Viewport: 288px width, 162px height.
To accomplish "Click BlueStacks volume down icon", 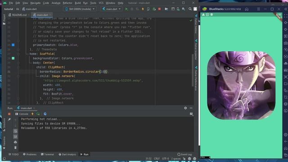I will coord(286,29).
